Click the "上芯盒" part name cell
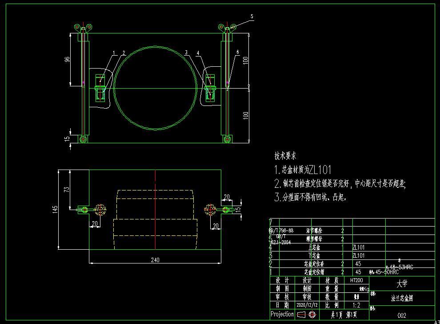 (x=314, y=247)
